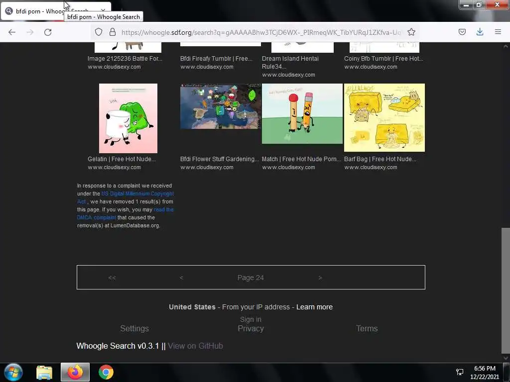
Task: Click the Firefox taskbar icon
Action: (x=75, y=372)
